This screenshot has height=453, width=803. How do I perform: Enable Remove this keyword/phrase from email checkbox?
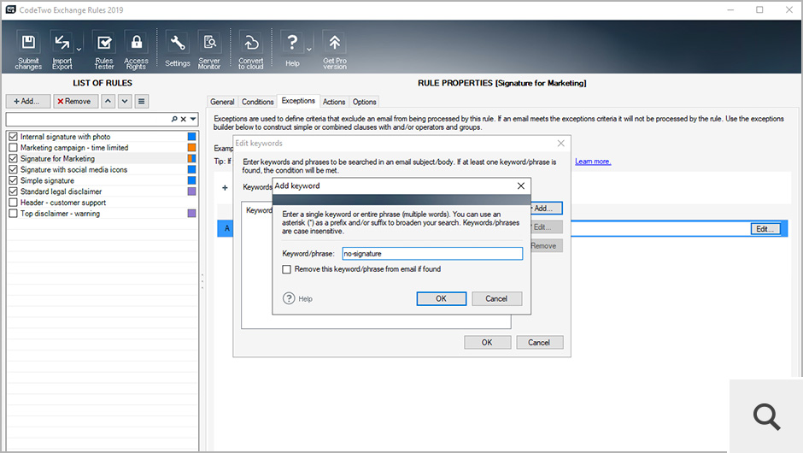pos(287,269)
